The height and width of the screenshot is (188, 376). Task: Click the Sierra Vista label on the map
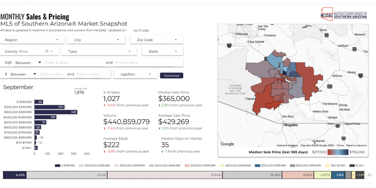pos(321,111)
